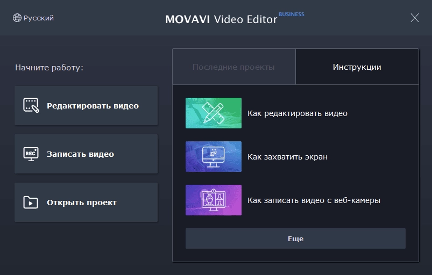The height and width of the screenshot is (275, 432).
Task: Click the BUSINESS edition label
Action: pyautogui.click(x=292, y=15)
